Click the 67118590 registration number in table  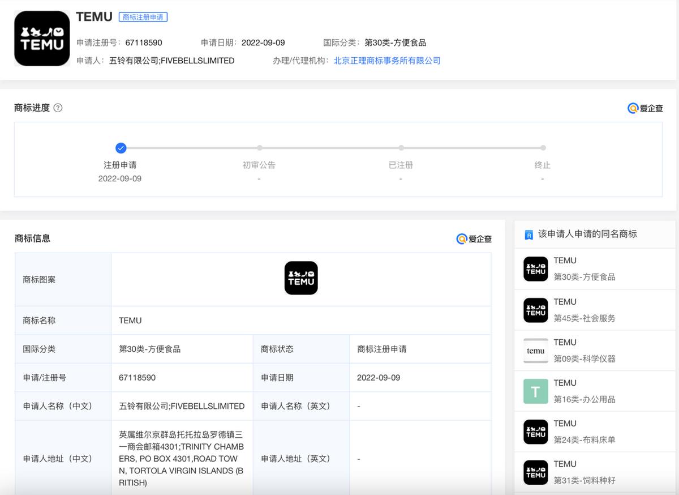coord(137,378)
